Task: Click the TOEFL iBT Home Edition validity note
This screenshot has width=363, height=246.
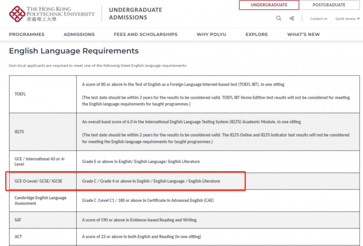Action: pyautogui.click(x=216, y=101)
